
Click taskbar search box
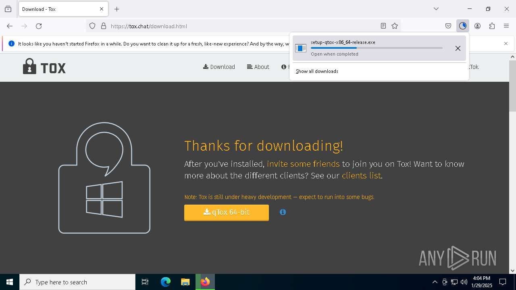pyautogui.click(x=77, y=282)
